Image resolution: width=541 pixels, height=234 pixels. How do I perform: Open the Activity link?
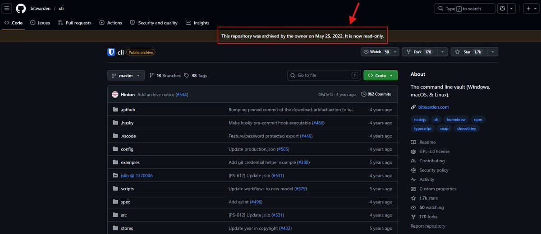click(x=422, y=179)
